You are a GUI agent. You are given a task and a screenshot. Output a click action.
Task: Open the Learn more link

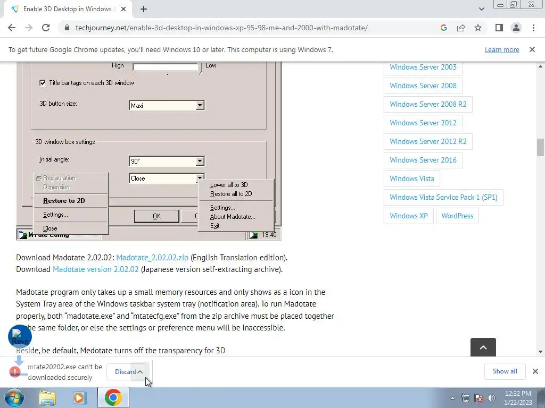click(x=502, y=49)
